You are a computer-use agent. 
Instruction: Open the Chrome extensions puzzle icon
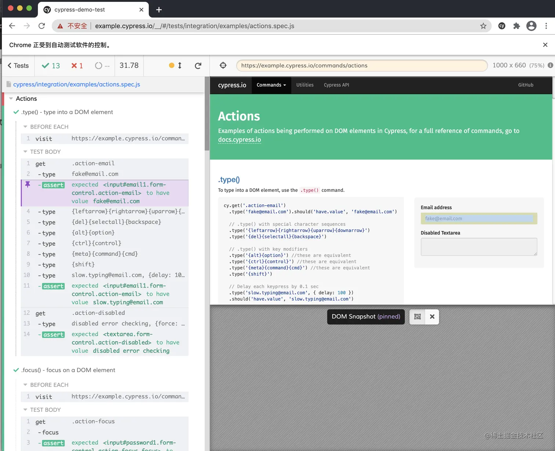click(x=516, y=26)
